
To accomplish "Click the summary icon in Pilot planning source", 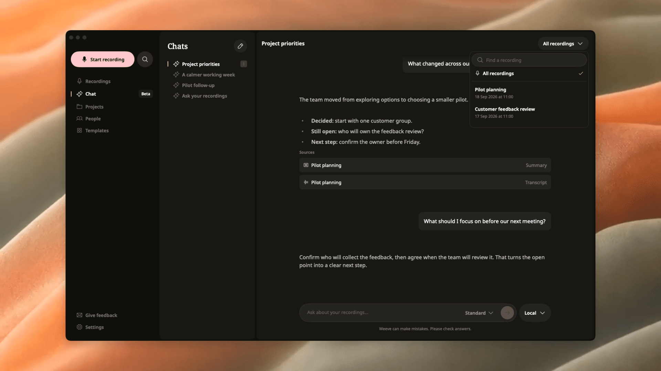I will [306, 165].
